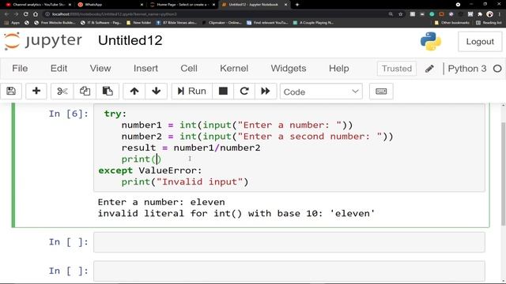Save the notebook with the floppy disk icon

[x=11, y=92]
